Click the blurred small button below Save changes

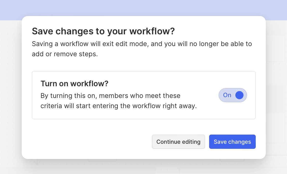[x=232, y=160]
